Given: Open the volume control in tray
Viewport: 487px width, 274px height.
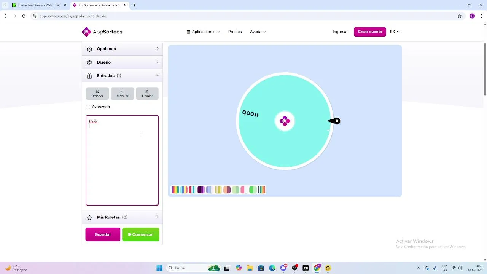Looking at the screenshot, I should 460,268.
